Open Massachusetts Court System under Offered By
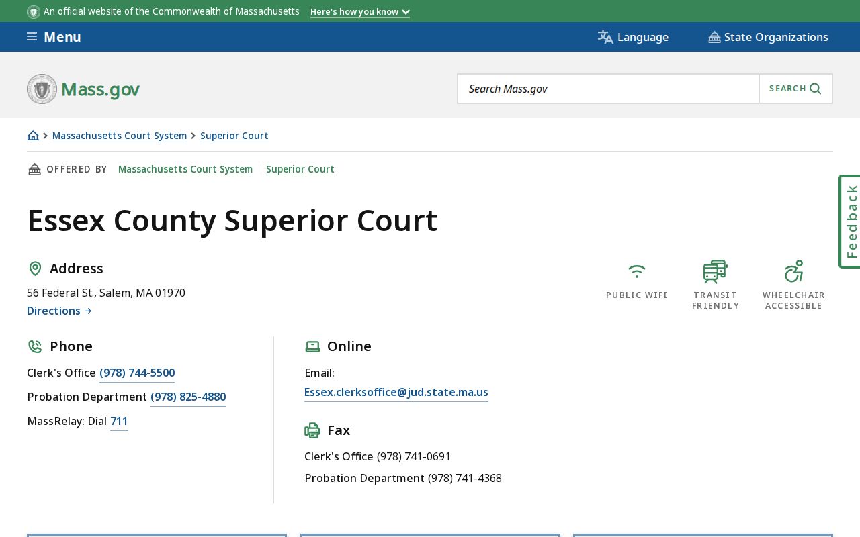Viewport: 860px width, 537px height. [x=185, y=169]
